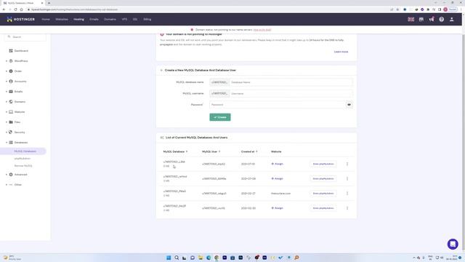Go to Websites in top navigation
This screenshot has width=465, height=262.
click(62, 20)
